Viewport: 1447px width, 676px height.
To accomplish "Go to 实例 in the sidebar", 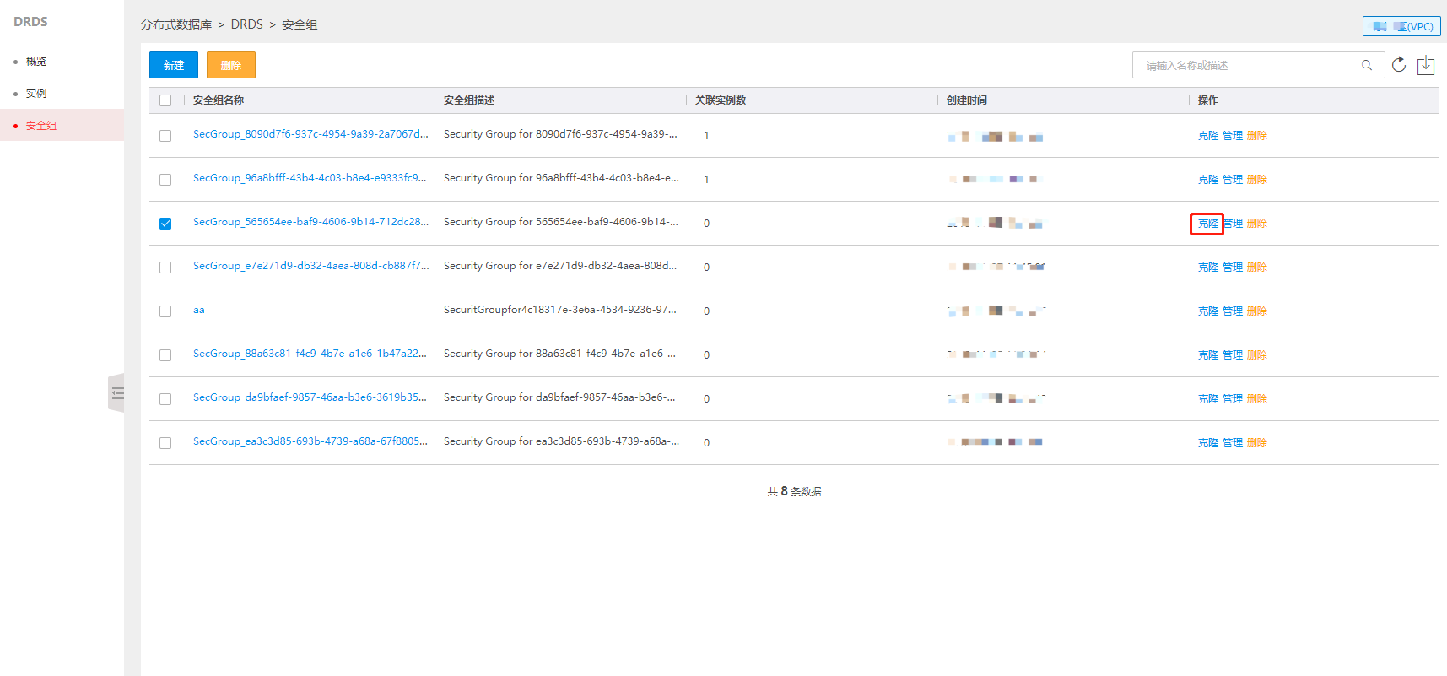I will (x=36, y=94).
